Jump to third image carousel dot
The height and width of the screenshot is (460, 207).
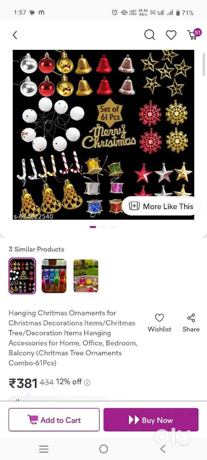(x=114, y=227)
